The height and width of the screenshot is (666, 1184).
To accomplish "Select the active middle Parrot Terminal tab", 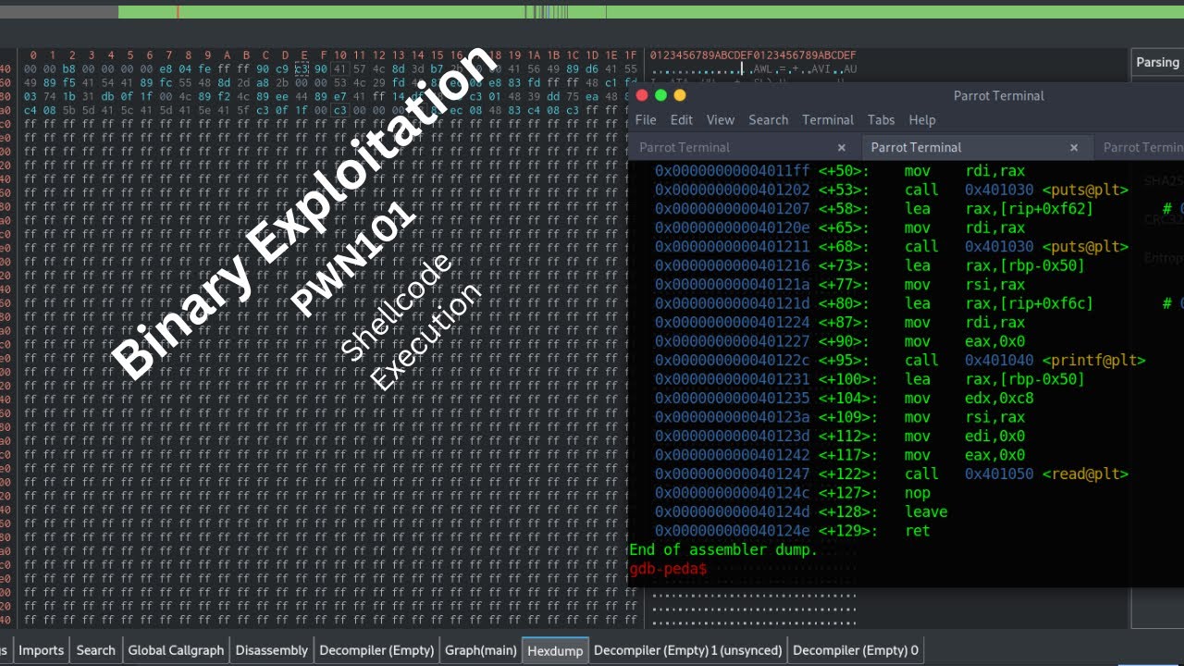I will pos(916,147).
